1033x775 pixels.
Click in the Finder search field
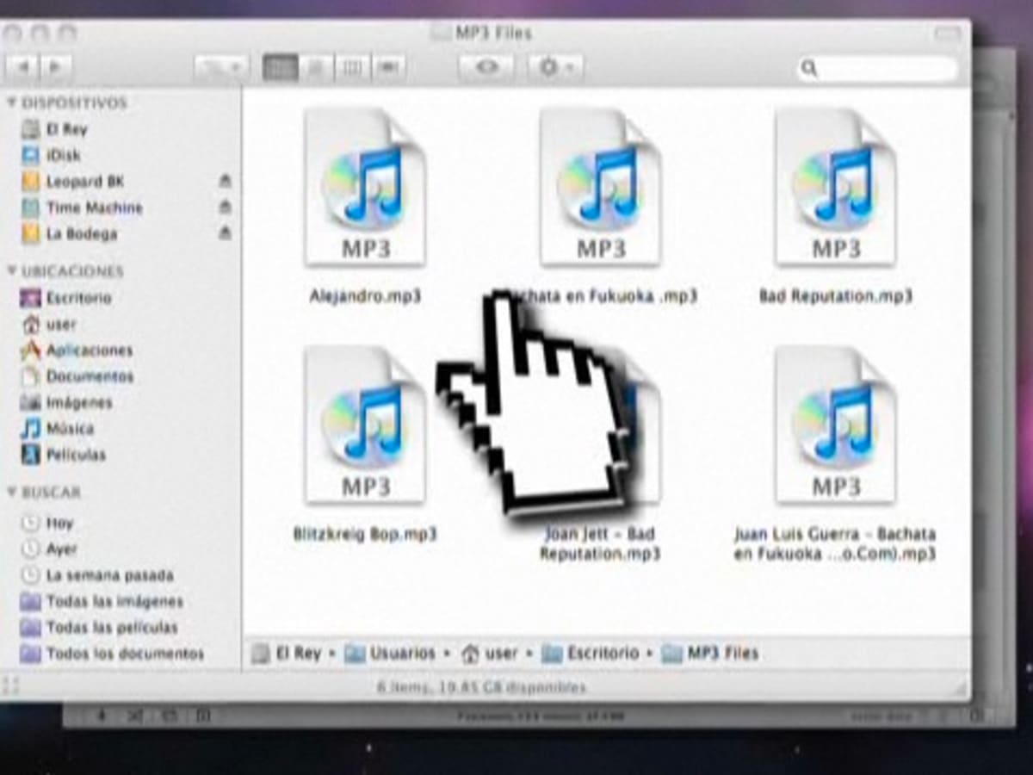876,68
